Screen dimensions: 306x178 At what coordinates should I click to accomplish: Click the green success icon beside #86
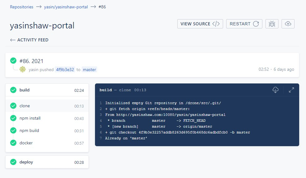coord(13,61)
